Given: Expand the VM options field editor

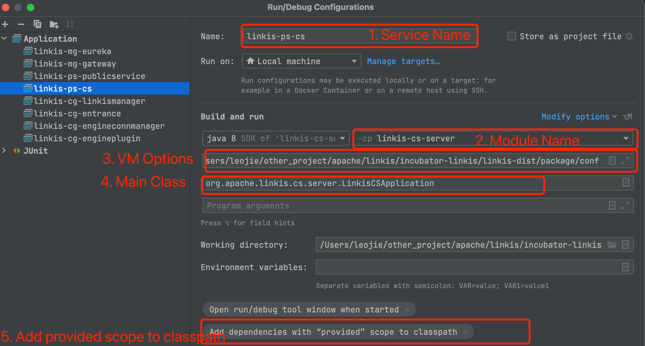Looking at the screenshot, I should pyautogui.click(x=625, y=161).
